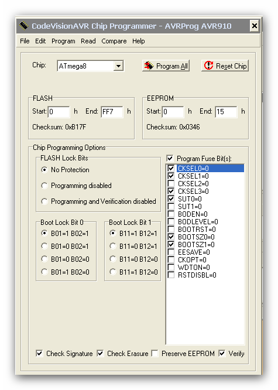Uncheck the Verify checkbox
This screenshot has height=390, width=278.
click(x=222, y=353)
